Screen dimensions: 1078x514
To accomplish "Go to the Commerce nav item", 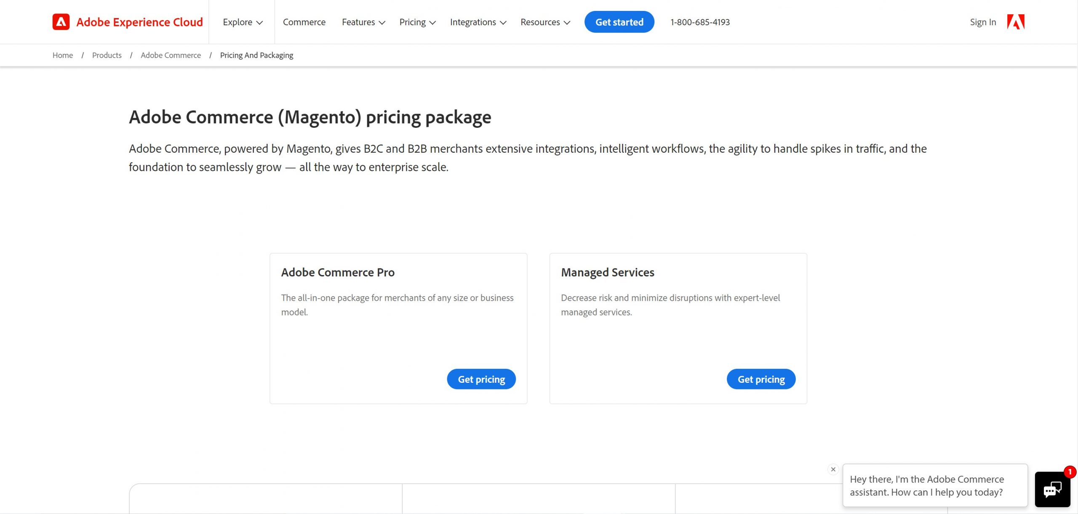I will pyautogui.click(x=304, y=22).
